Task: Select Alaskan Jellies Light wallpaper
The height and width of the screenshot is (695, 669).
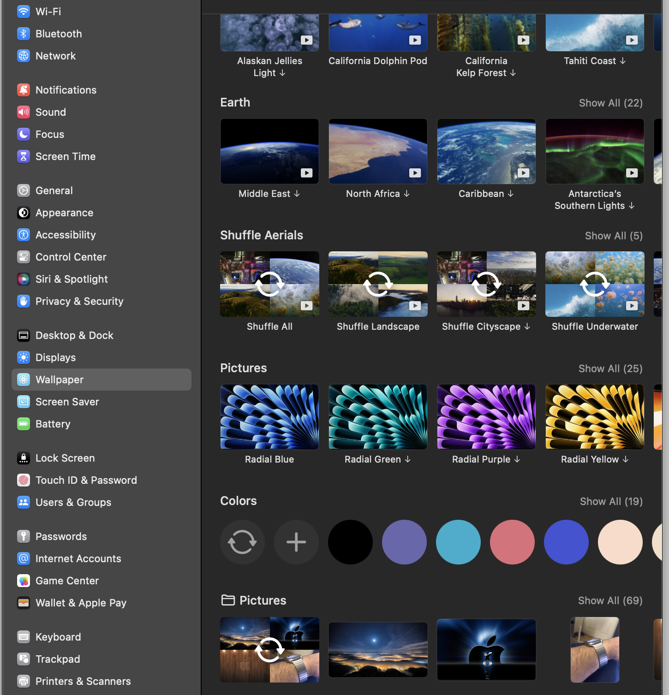Action: [x=269, y=32]
